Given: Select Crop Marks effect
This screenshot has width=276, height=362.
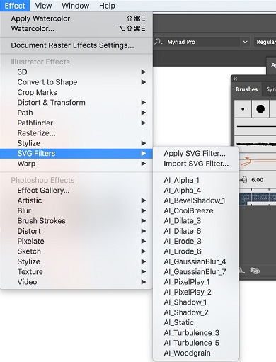Looking at the screenshot, I should (76, 92).
